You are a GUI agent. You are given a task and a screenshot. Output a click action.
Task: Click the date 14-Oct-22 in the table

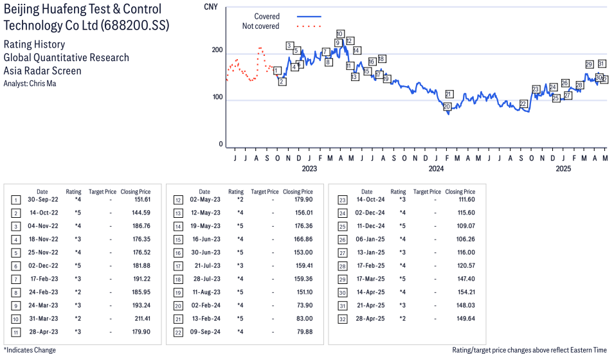(x=44, y=213)
